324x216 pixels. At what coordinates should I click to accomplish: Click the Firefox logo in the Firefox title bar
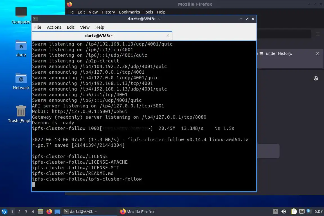click(69, 4)
